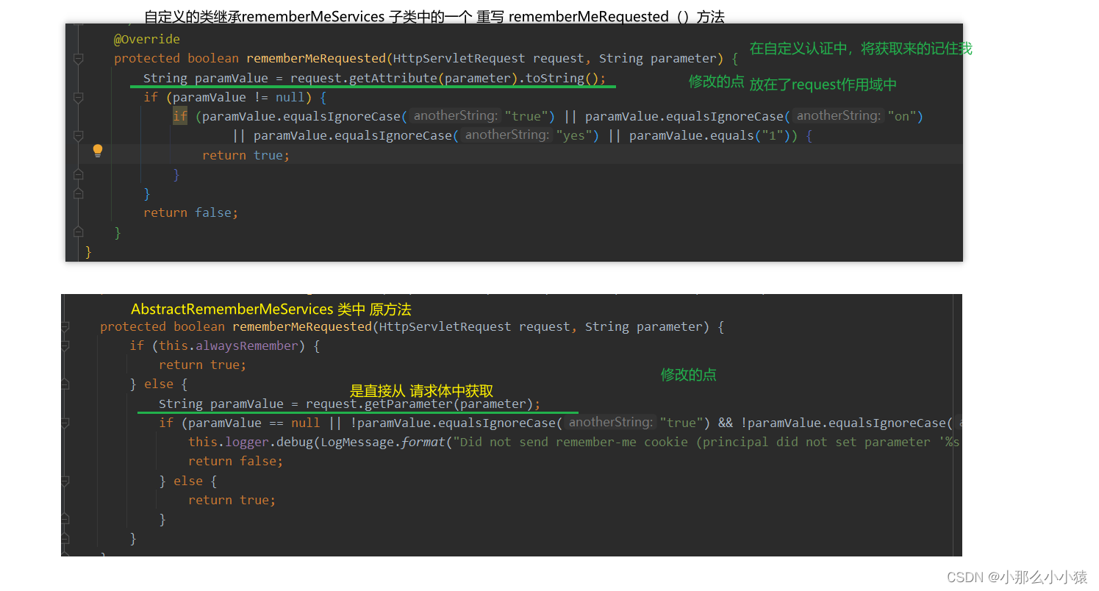
Task: Click HttpServletRequest type in bottom editor
Action: pos(445,327)
